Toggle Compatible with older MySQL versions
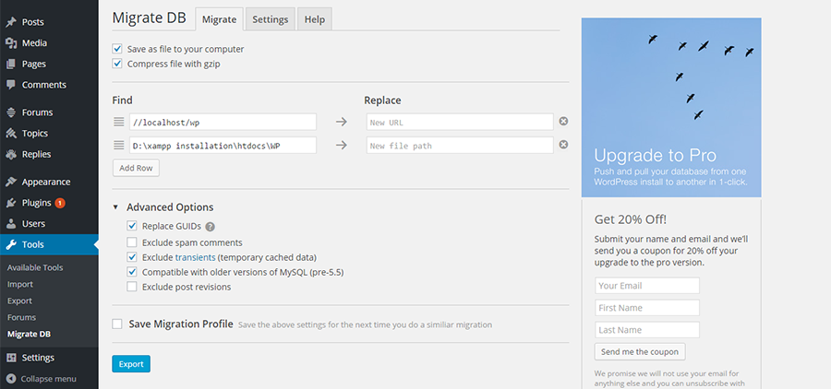Screen dimensions: 831x389 132,272
